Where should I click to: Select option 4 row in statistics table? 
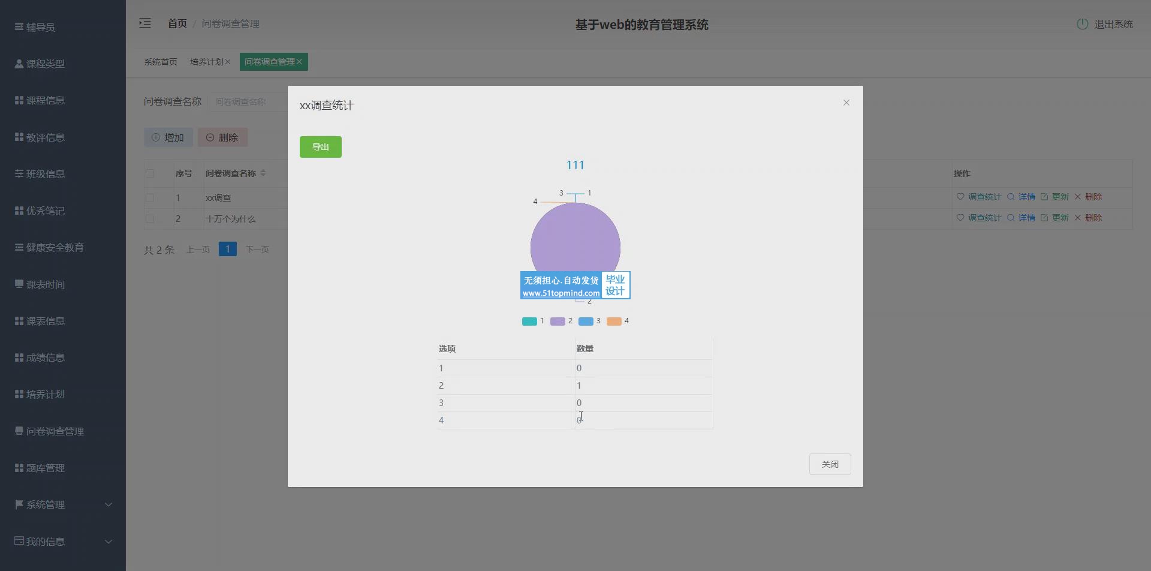575,420
